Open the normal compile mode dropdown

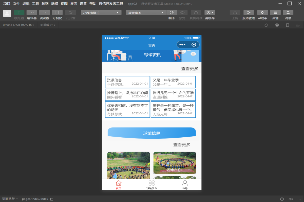point(146,13)
